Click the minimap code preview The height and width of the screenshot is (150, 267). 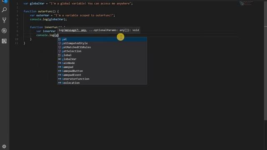[246, 3]
